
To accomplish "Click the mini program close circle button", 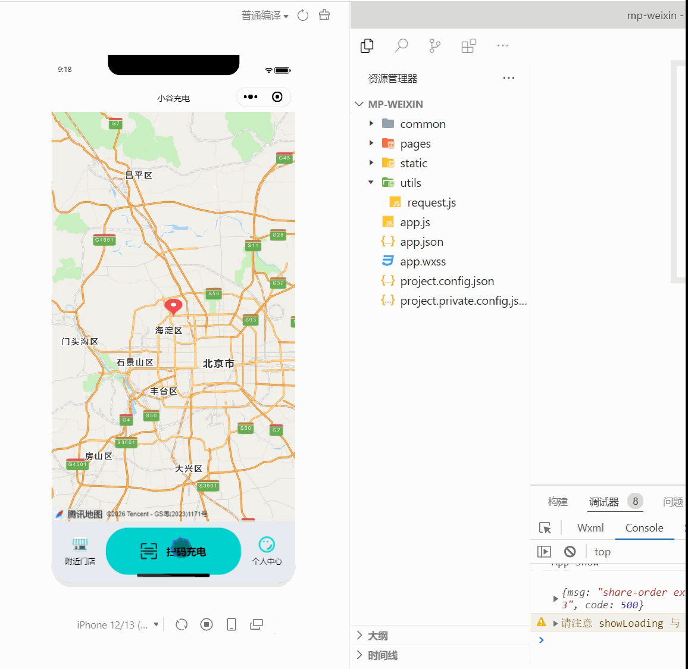I will click(277, 97).
